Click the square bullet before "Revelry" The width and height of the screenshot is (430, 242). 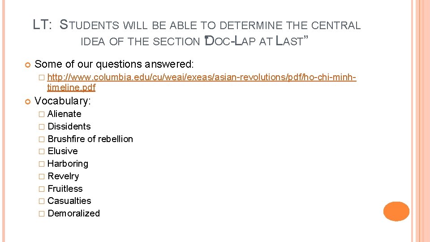[41, 177]
